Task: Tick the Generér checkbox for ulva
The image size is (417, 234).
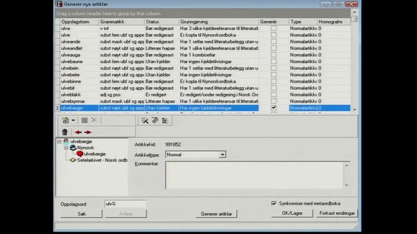Action: (x=274, y=28)
